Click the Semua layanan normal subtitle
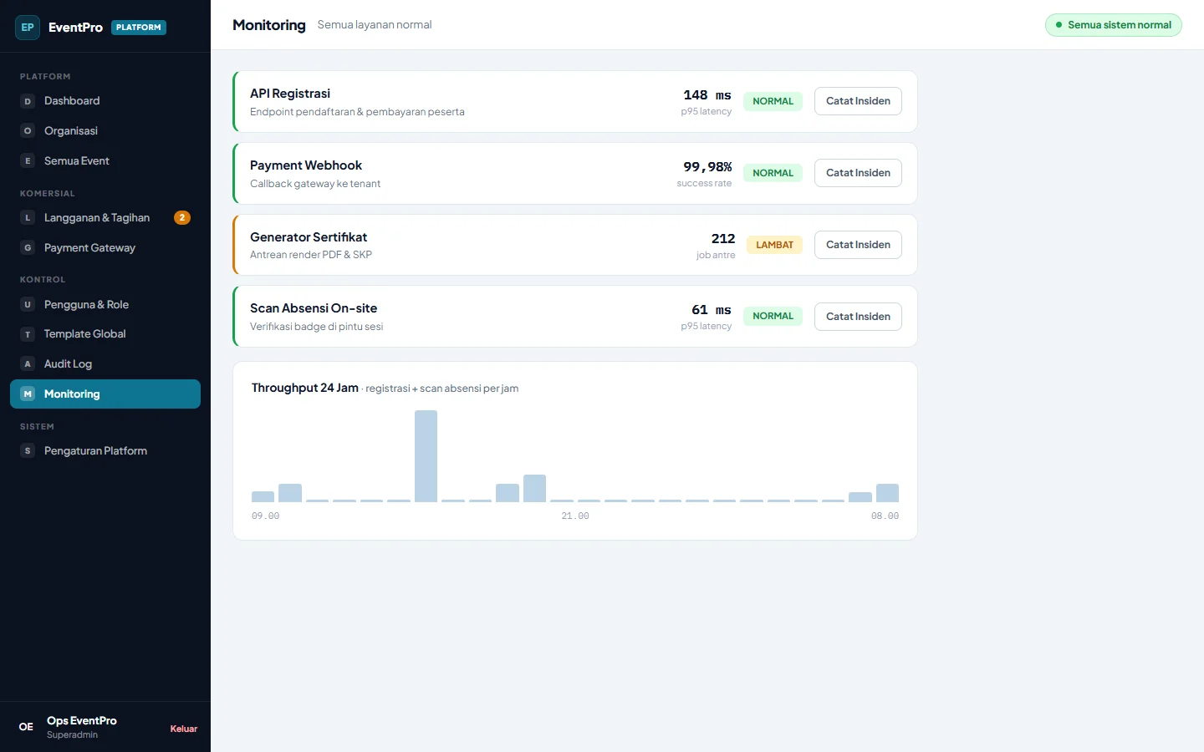The height and width of the screenshot is (752, 1204). [375, 25]
